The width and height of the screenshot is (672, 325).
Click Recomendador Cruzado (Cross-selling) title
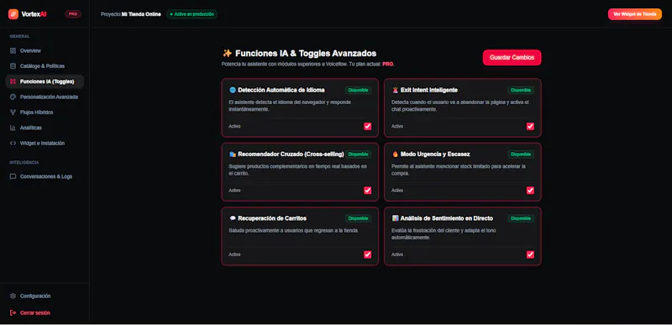click(291, 155)
